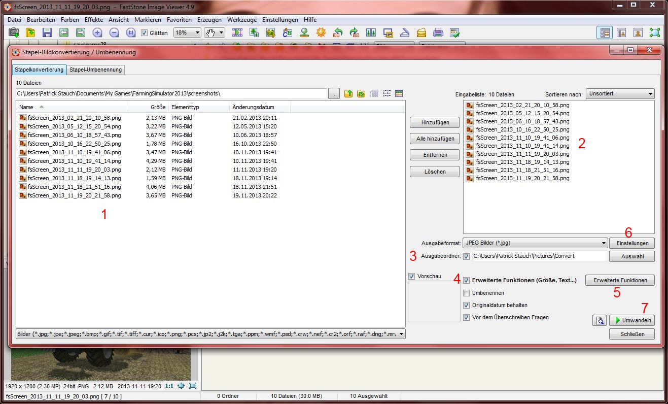Uncheck Originaldatum behalten option

pos(467,306)
